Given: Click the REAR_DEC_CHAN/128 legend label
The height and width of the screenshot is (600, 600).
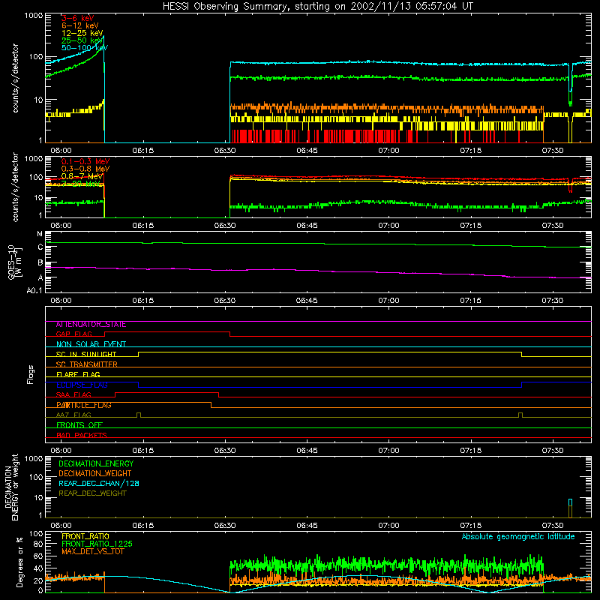Looking at the screenshot, I should coord(99,483).
